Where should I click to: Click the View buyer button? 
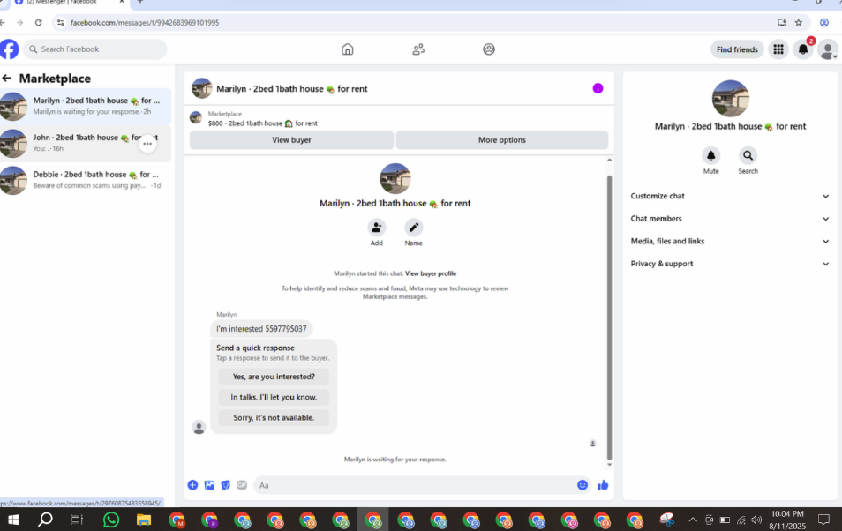[291, 140]
